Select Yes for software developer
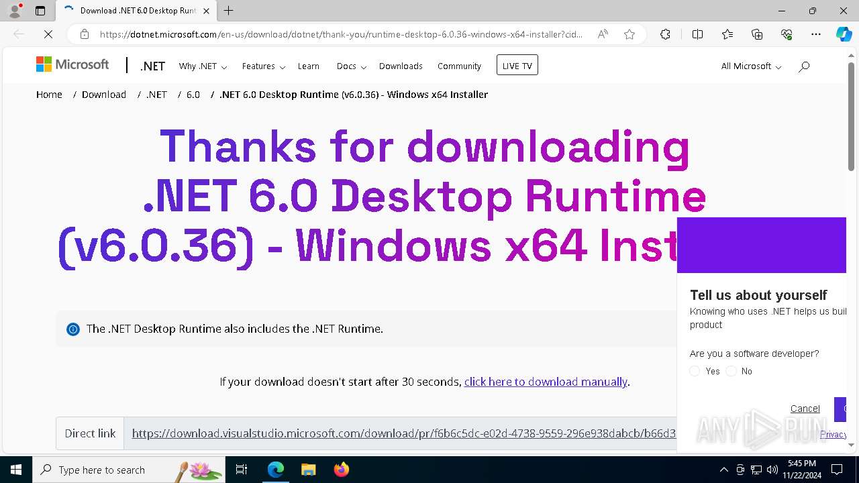This screenshot has width=859, height=483. point(695,371)
